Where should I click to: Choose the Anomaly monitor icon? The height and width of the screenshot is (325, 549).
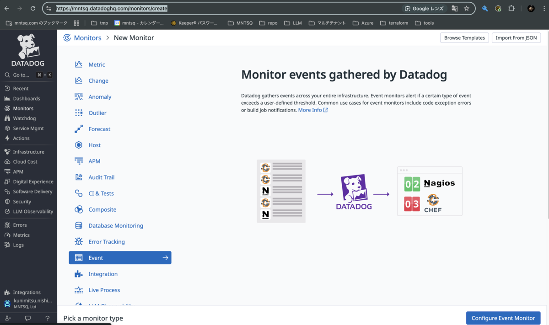coord(79,96)
